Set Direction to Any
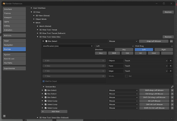 click(124, 50)
